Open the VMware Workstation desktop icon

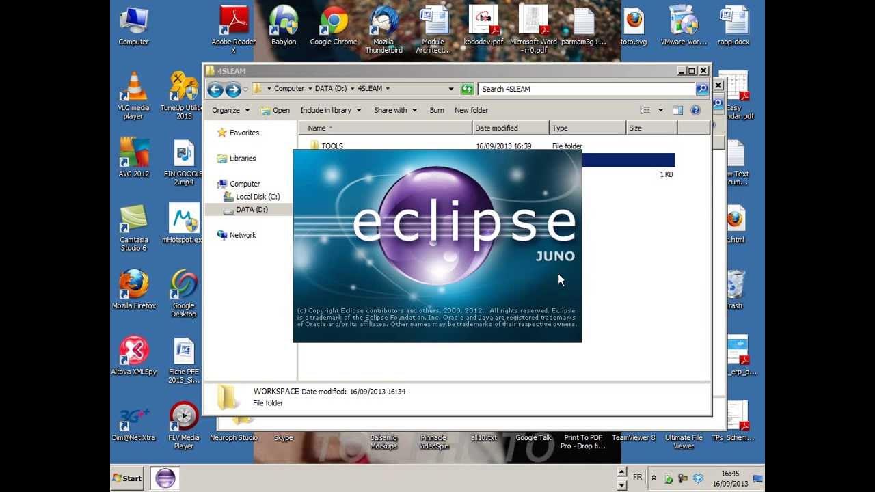click(x=684, y=26)
